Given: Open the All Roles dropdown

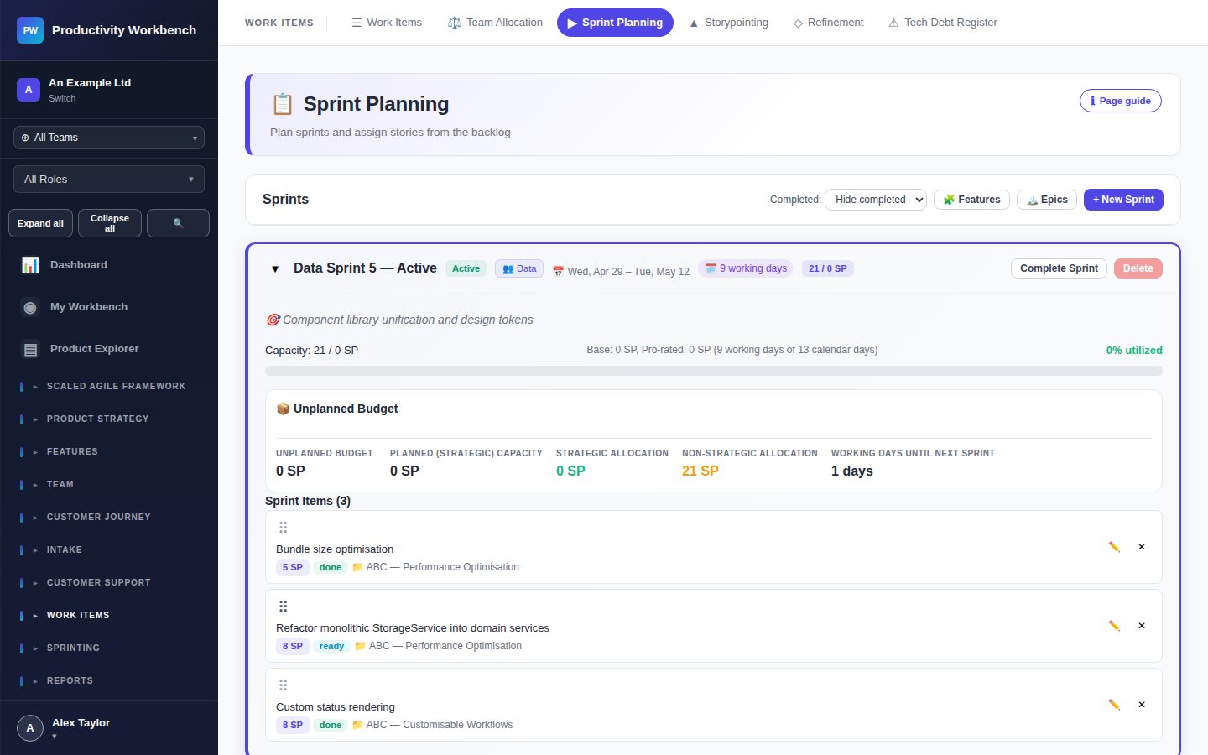Looking at the screenshot, I should (x=109, y=180).
